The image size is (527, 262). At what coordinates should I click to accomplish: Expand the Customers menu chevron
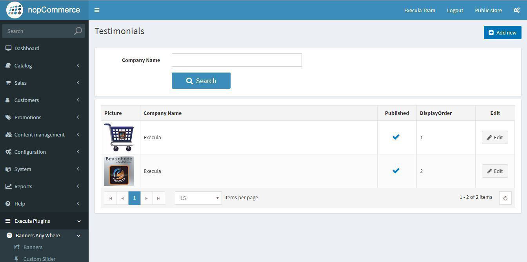(x=78, y=100)
